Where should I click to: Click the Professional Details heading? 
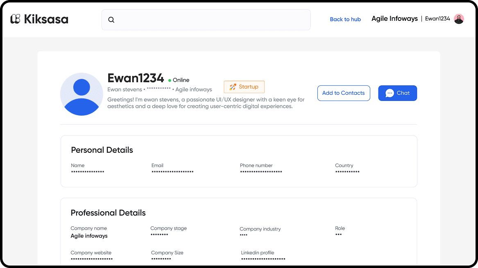(108, 212)
